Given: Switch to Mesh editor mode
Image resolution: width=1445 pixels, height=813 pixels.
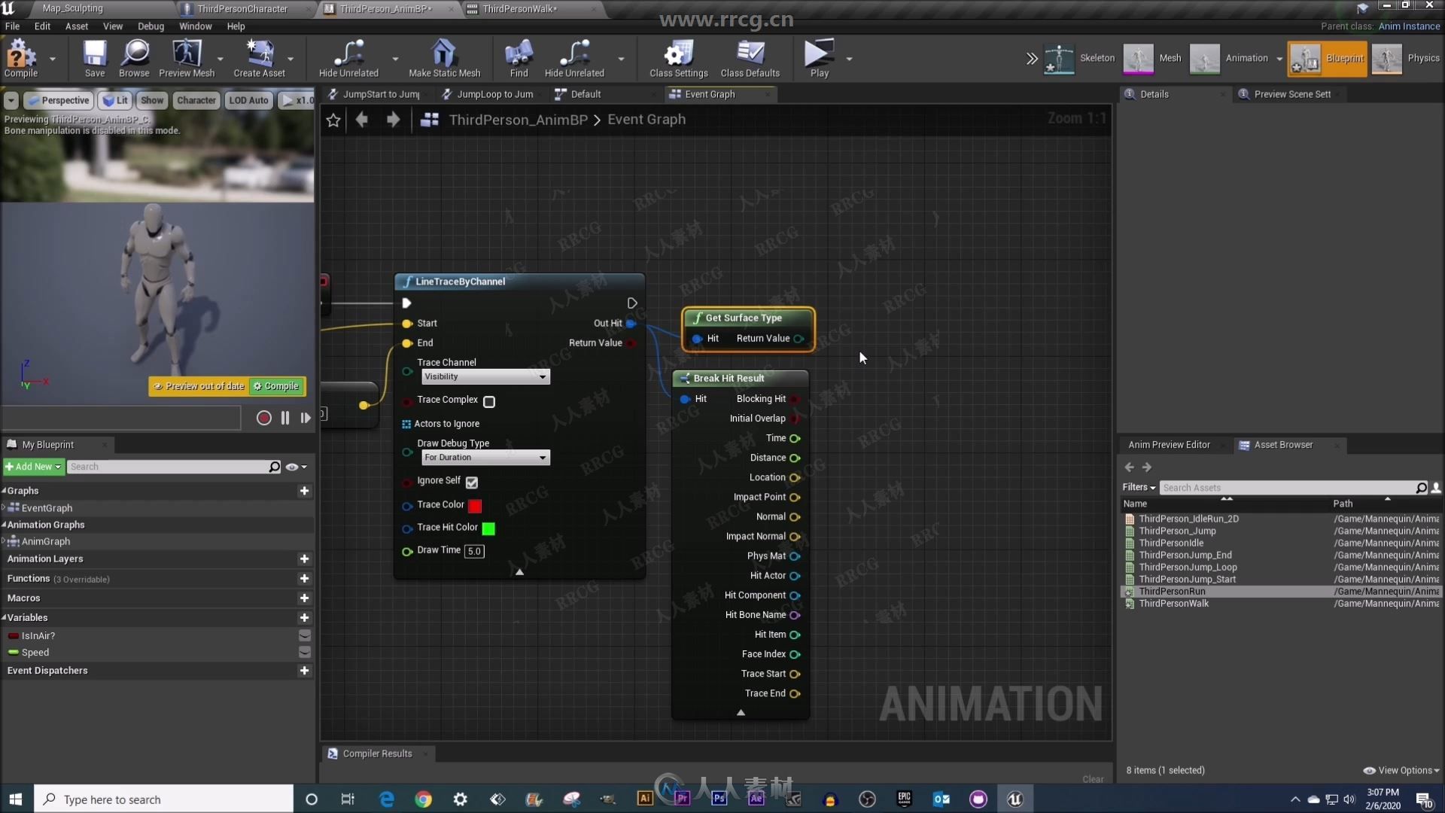Looking at the screenshot, I should pos(1153,58).
